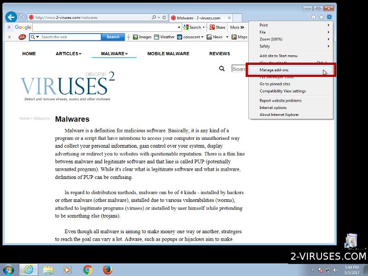Open Windows Explorer folder taskbar icon
This screenshot has height=276, width=368.
pos(48,270)
